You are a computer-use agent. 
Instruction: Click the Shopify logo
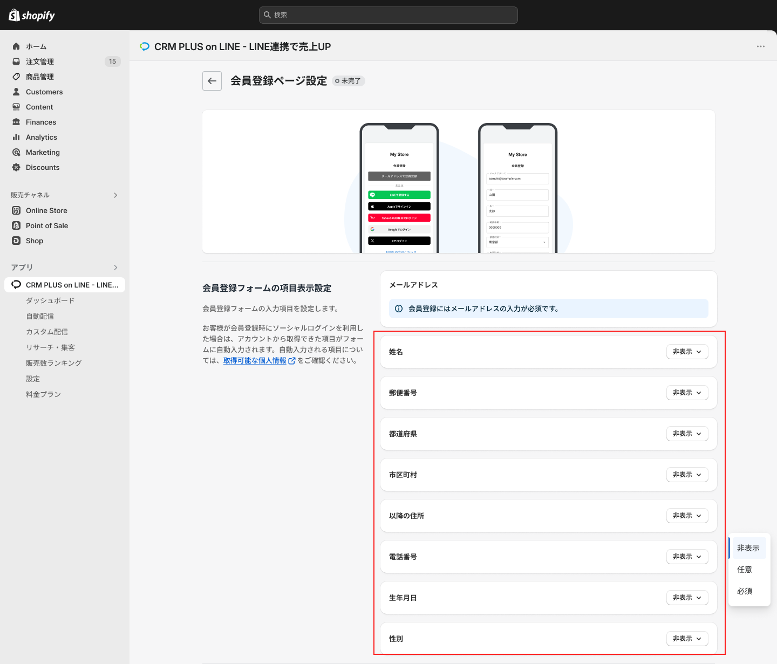pyautogui.click(x=32, y=15)
